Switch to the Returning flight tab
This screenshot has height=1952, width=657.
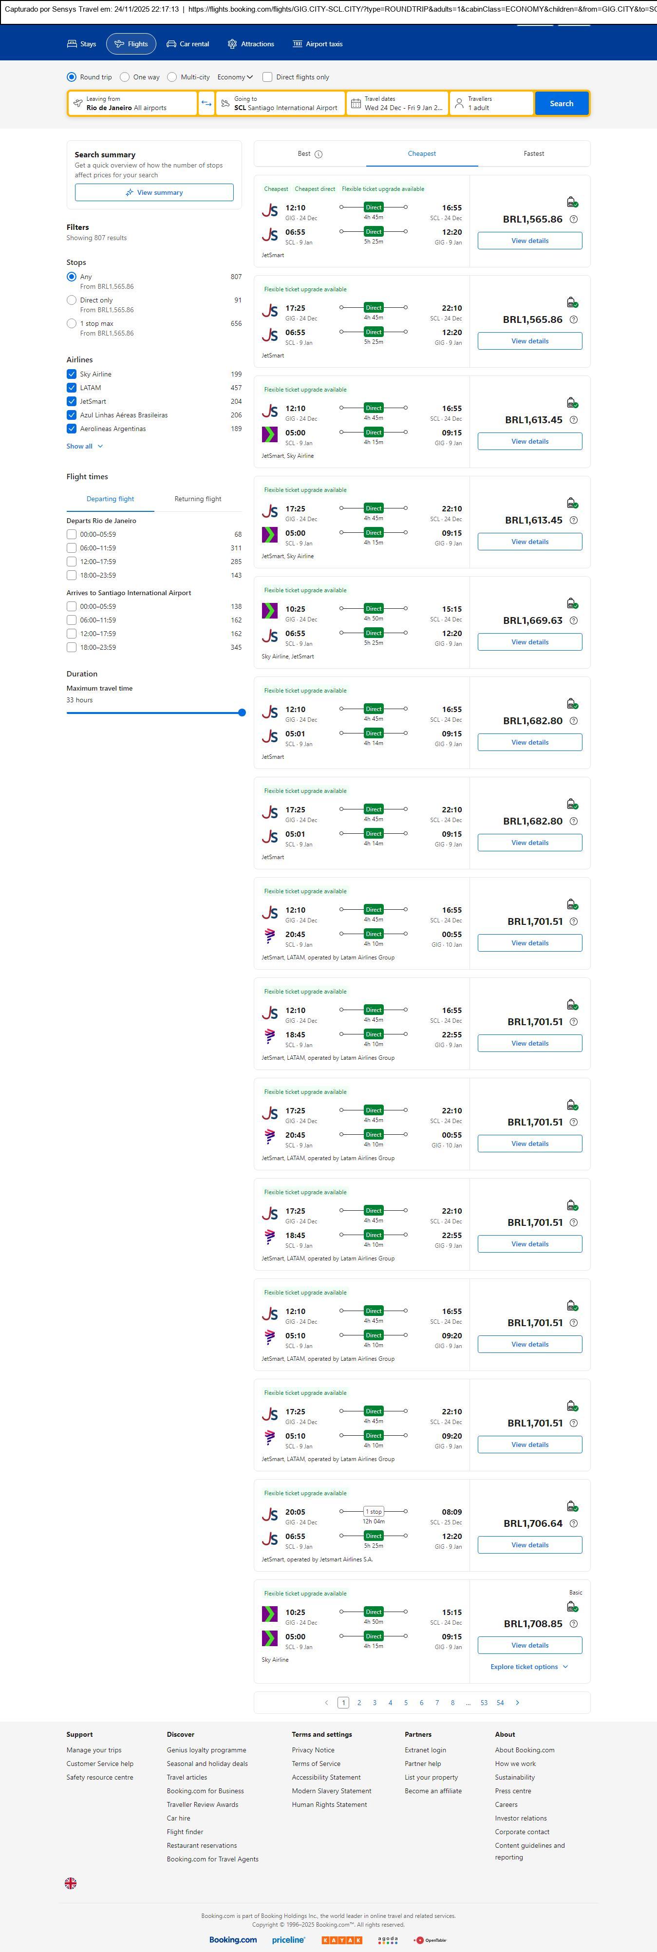click(198, 499)
